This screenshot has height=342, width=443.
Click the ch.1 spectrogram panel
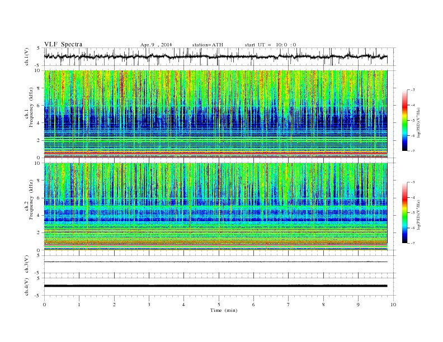[x=215, y=114]
